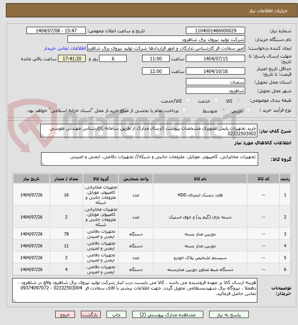The height and width of the screenshot is (325, 298).
Task: Click the remaining days field showing 6
Action: 113,58
